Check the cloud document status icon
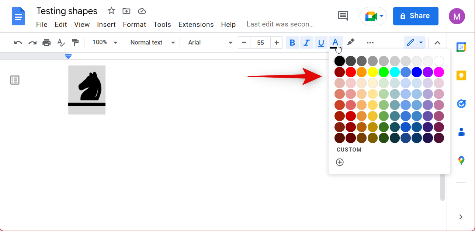 pos(142,11)
